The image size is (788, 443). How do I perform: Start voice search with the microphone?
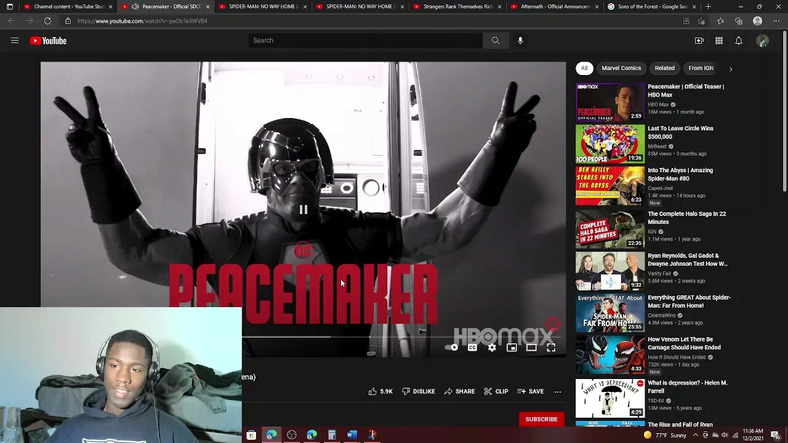pyautogui.click(x=520, y=41)
